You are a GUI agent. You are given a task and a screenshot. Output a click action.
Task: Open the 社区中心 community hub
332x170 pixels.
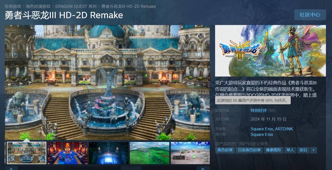click(x=310, y=15)
